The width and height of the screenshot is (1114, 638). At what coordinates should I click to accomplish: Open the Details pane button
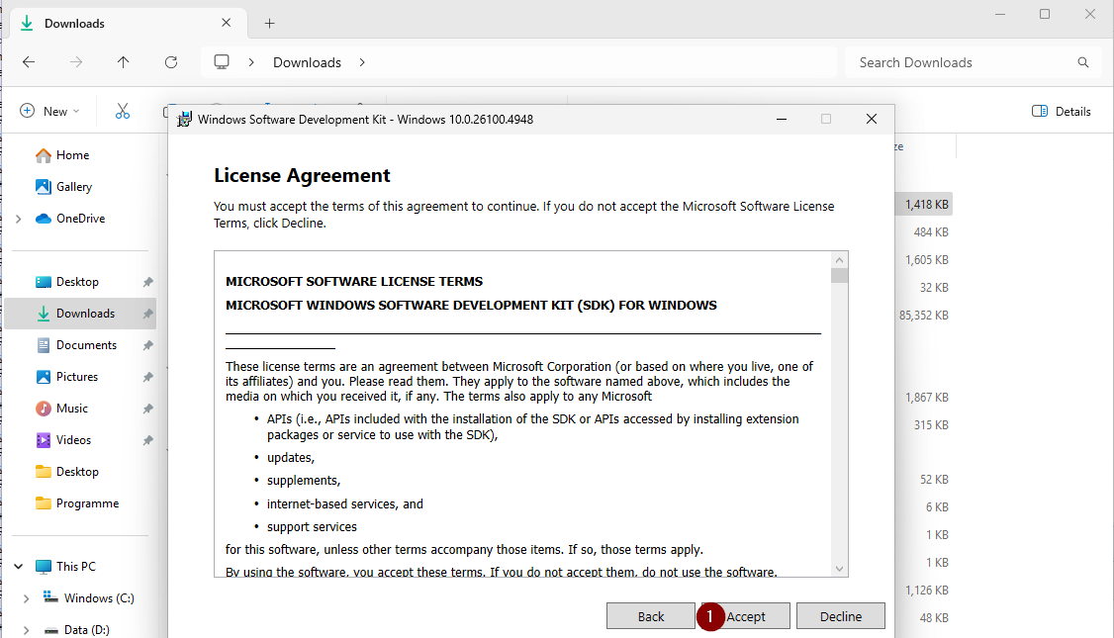pyautogui.click(x=1061, y=111)
